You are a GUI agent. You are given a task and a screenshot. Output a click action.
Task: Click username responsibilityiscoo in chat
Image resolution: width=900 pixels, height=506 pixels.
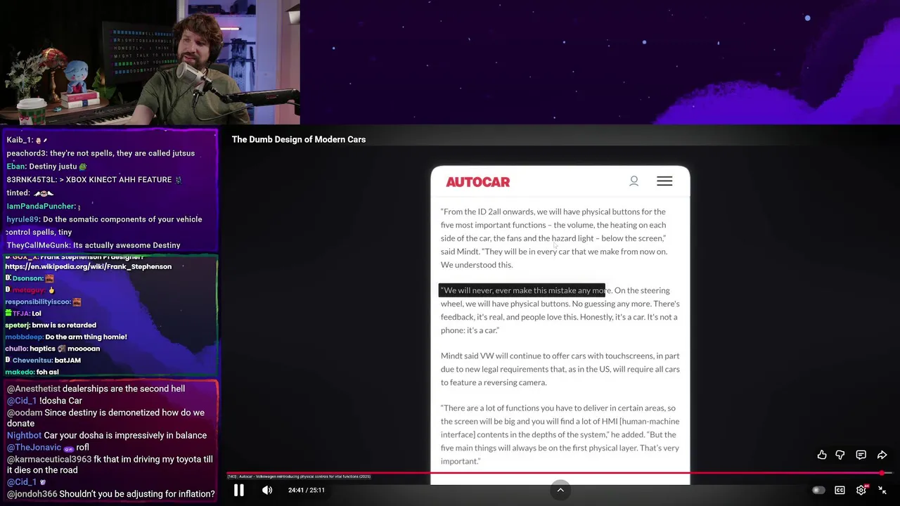point(37,301)
